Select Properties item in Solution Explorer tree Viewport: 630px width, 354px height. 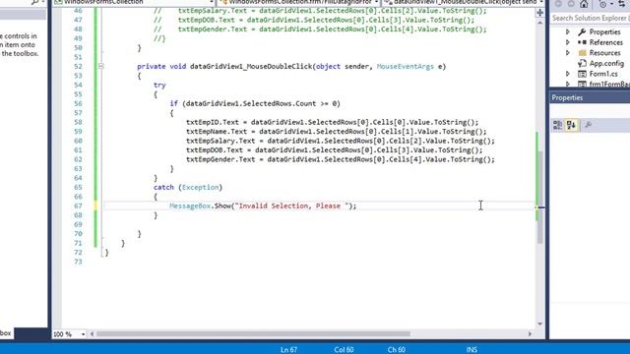[604, 31]
